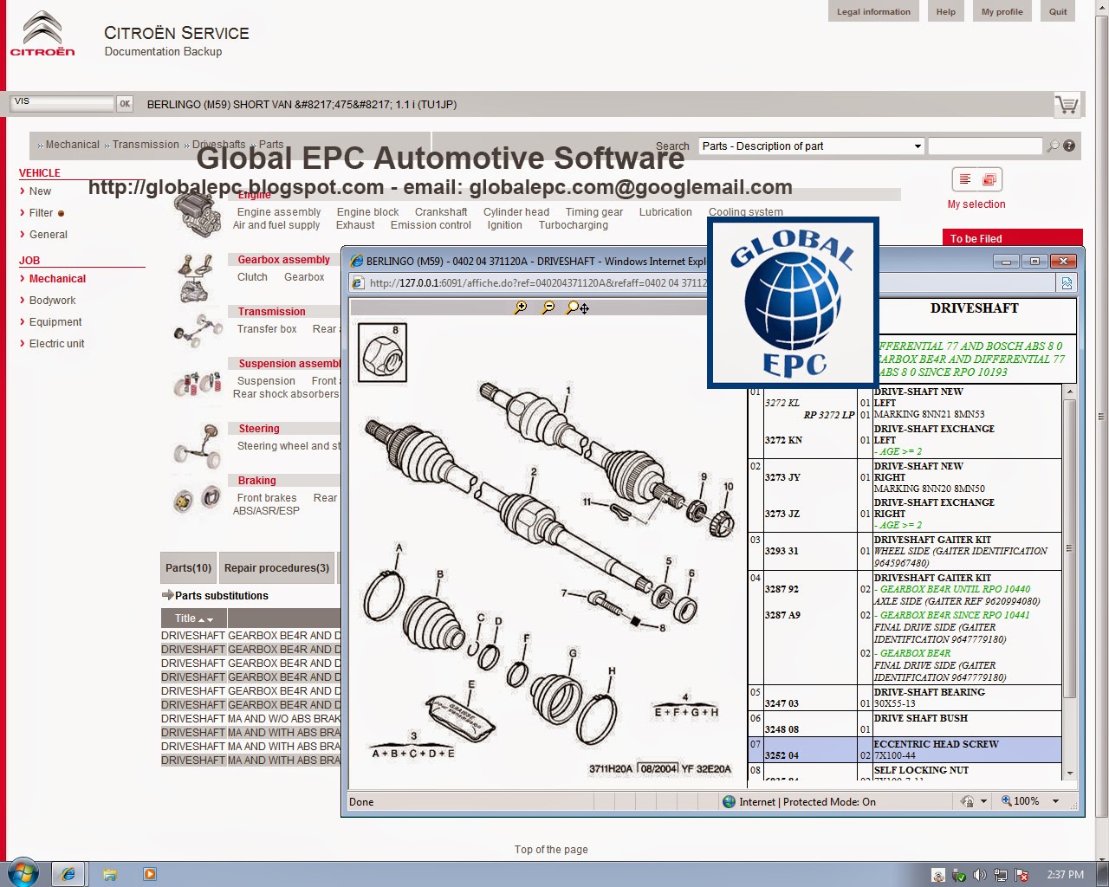1109x887 pixels.
Task: Click the zoom in magnifier icon
Action: (x=521, y=308)
